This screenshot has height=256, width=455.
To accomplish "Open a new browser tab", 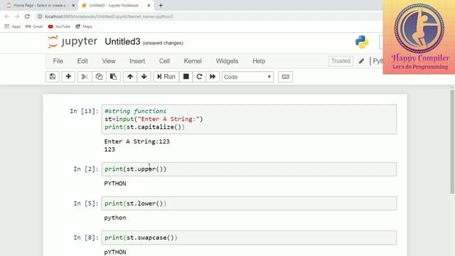I will [x=161, y=5].
